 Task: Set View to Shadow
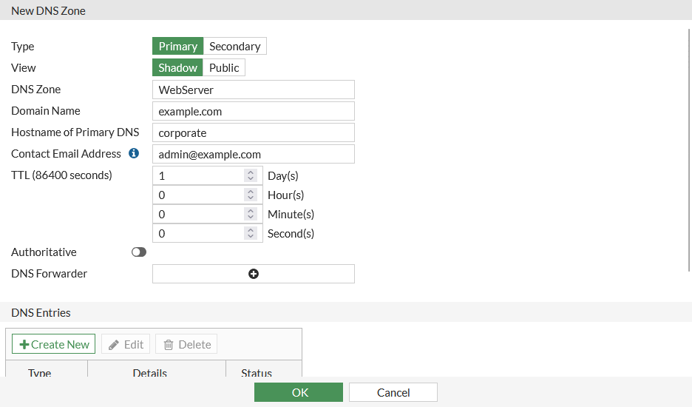[177, 67]
